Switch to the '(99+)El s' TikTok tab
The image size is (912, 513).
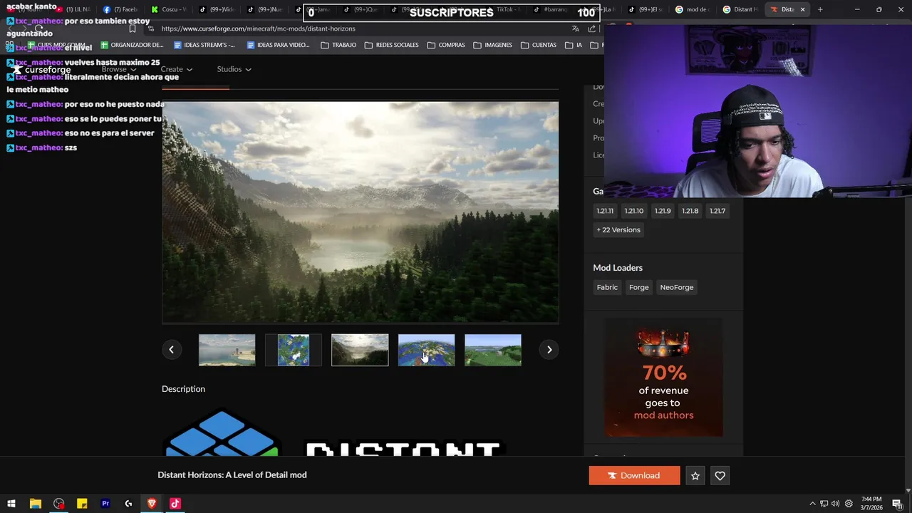[645, 9]
